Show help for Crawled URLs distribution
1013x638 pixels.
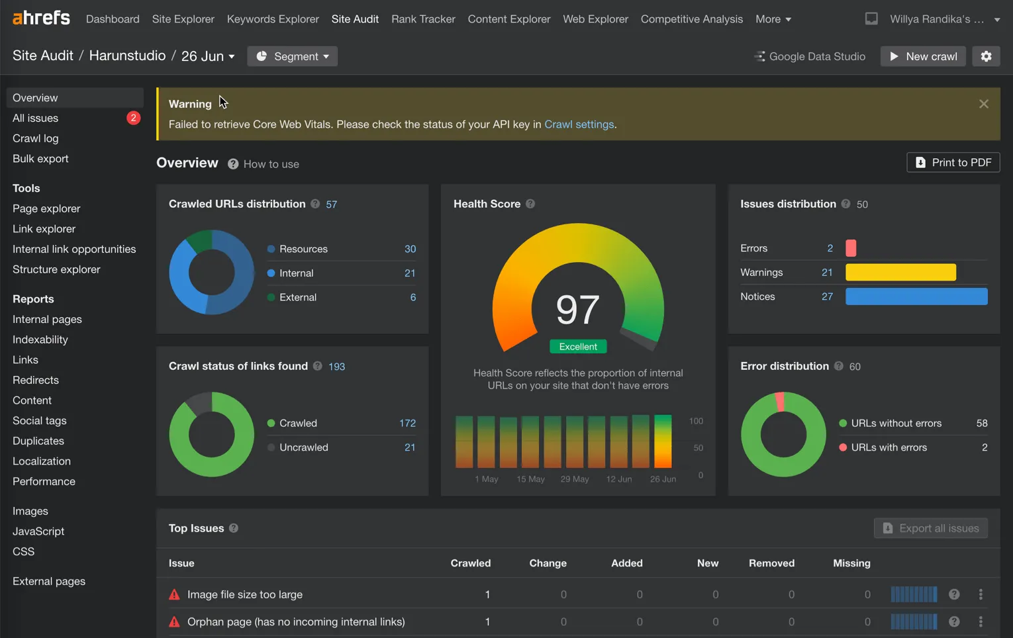[315, 204]
